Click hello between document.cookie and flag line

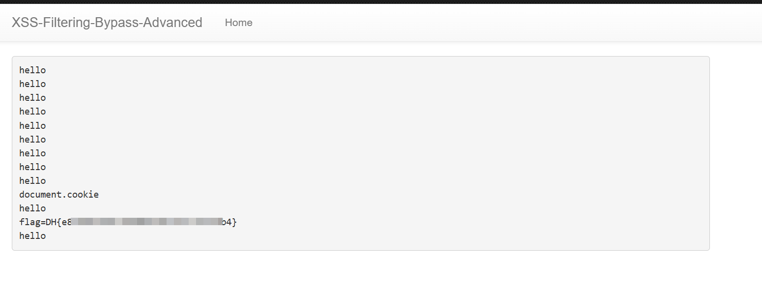(x=32, y=208)
